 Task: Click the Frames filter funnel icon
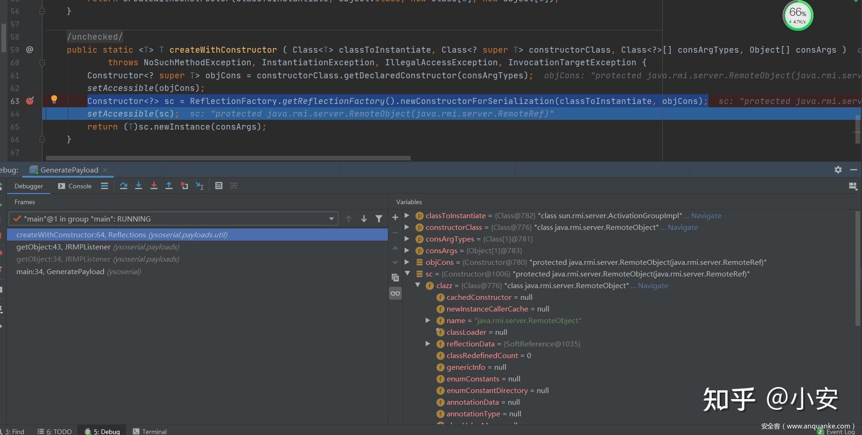click(379, 219)
